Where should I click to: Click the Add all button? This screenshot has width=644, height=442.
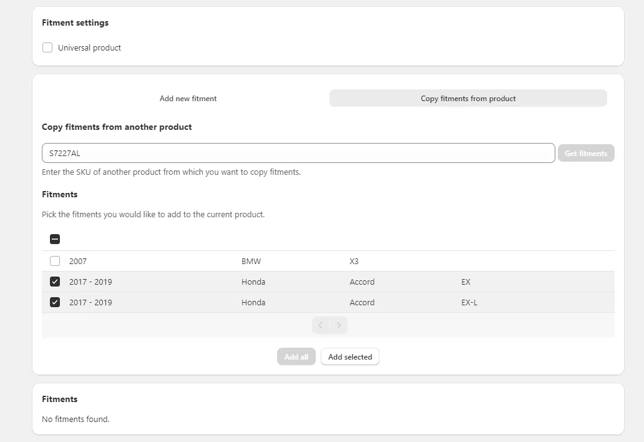296,357
